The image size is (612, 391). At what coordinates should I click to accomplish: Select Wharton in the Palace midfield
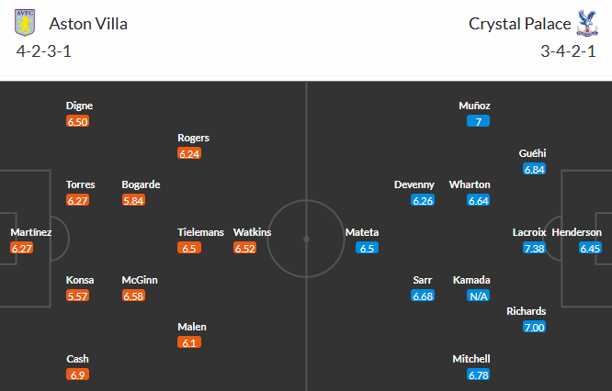pos(470,184)
